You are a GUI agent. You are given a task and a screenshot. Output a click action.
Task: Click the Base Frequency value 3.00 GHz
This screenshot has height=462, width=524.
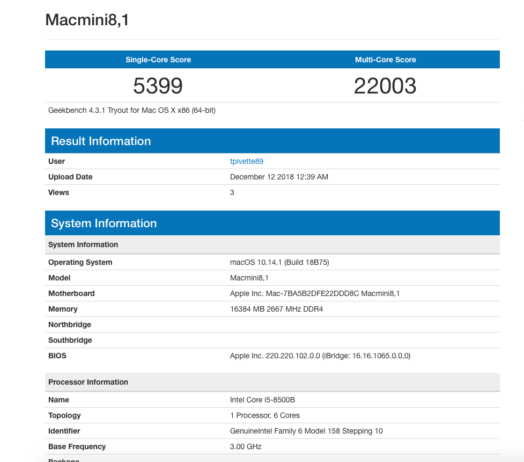point(246,446)
